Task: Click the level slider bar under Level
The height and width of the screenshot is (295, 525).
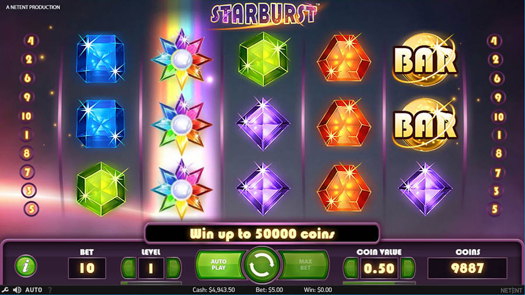Action: click(x=151, y=283)
